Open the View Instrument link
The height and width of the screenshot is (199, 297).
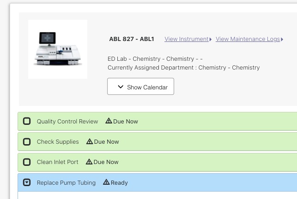(187, 39)
